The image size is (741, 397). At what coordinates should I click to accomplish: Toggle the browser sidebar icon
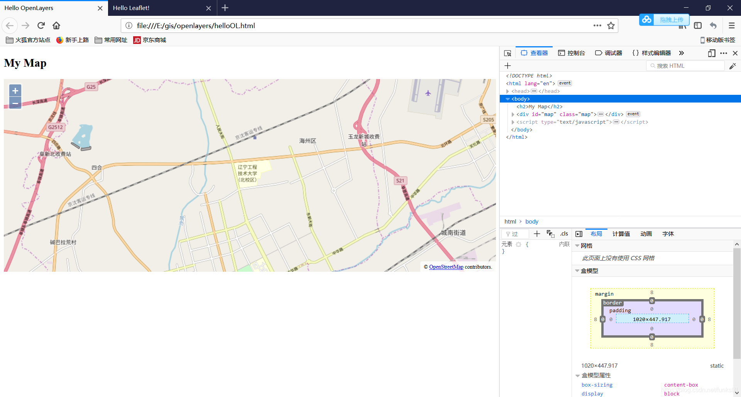[698, 25]
